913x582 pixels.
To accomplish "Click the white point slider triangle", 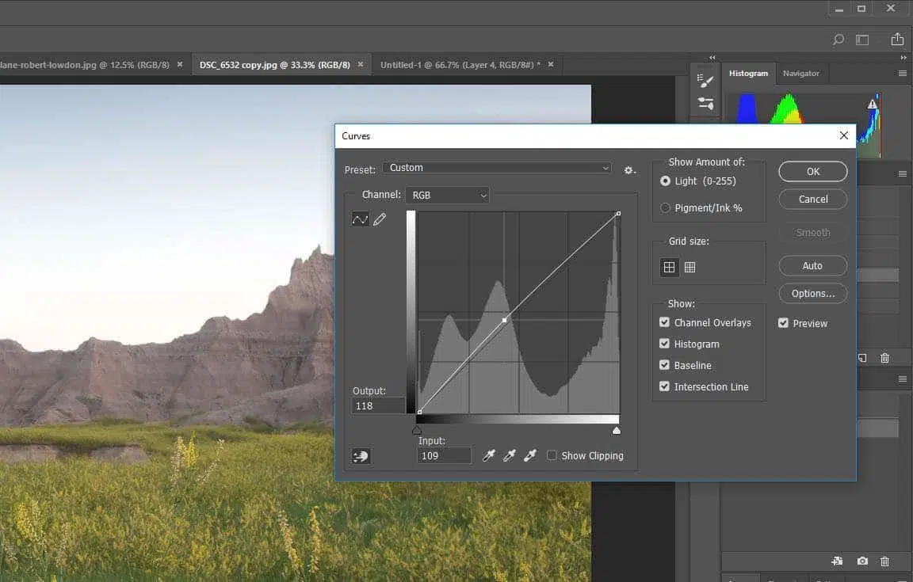I will (x=617, y=431).
